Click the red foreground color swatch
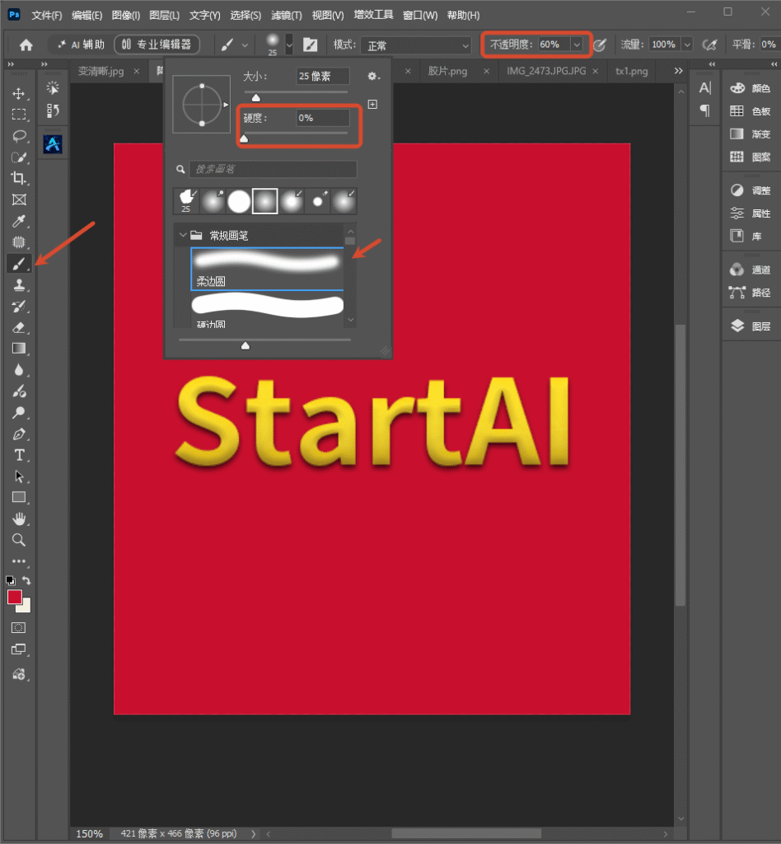Viewport: 781px width, 844px height. tap(15, 597)
